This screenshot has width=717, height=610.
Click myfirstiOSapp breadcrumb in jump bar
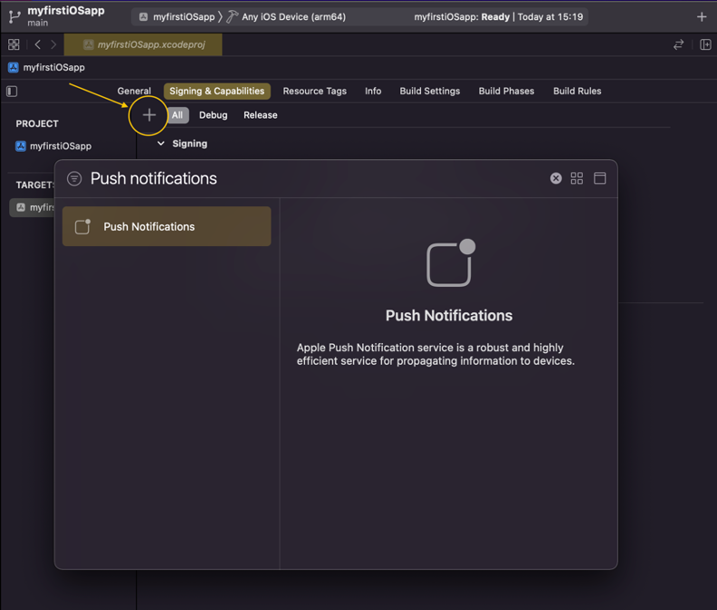tap(46, 68)
